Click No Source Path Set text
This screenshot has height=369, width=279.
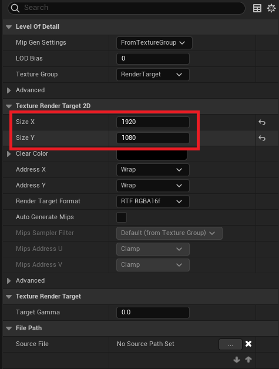pos(146,344)
